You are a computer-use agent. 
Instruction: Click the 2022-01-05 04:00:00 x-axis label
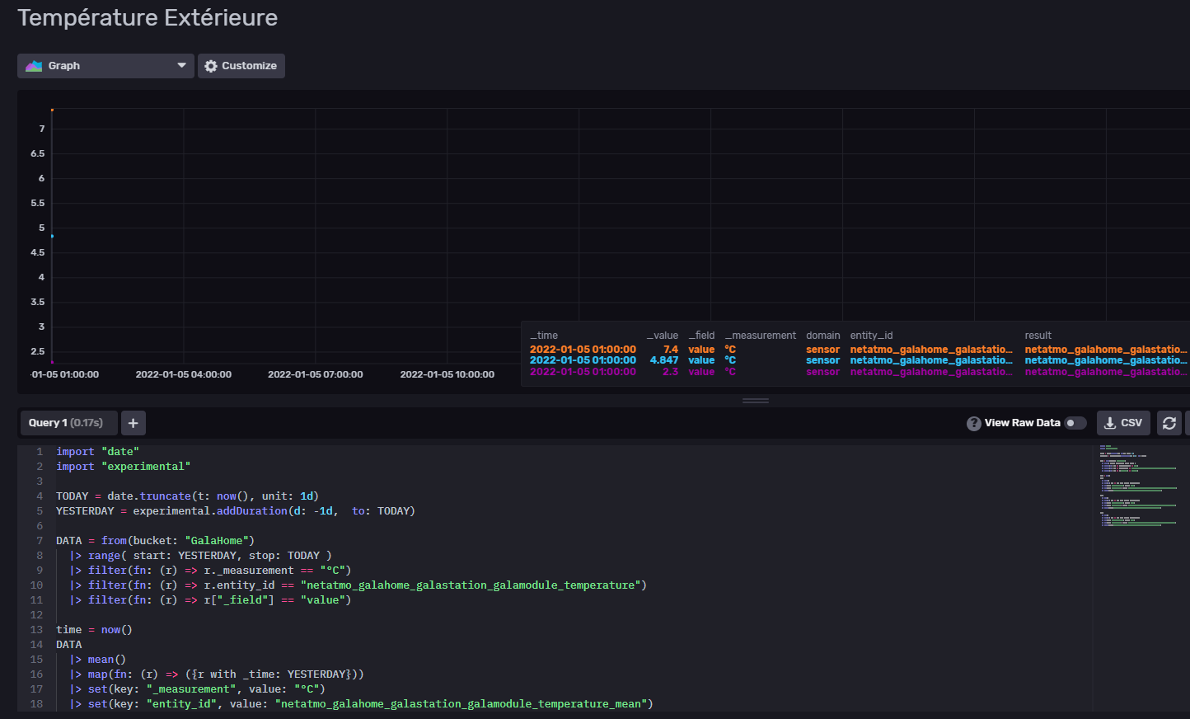[x=184, y=374]
